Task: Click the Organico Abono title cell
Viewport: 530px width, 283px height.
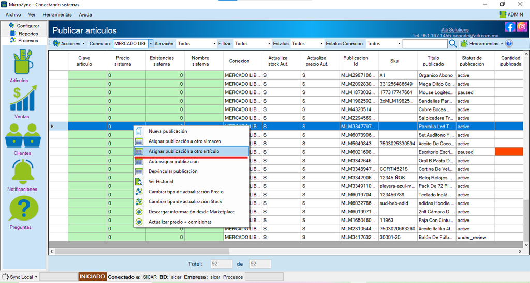Action: pos(437,75)
